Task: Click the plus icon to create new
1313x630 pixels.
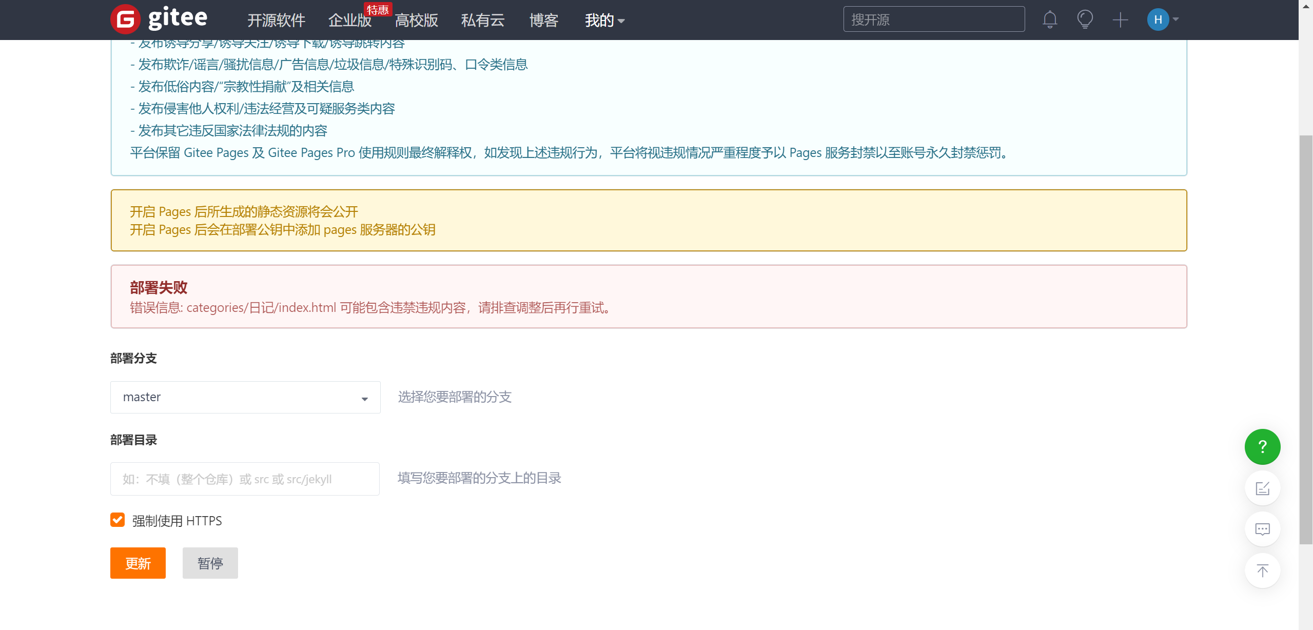Action: 1120,20
